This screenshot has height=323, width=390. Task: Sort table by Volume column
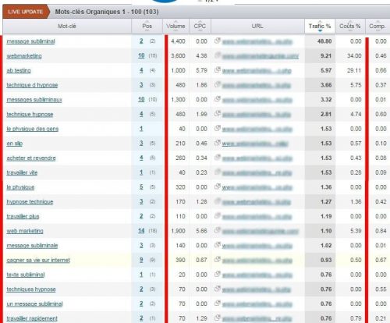(175, 27)
